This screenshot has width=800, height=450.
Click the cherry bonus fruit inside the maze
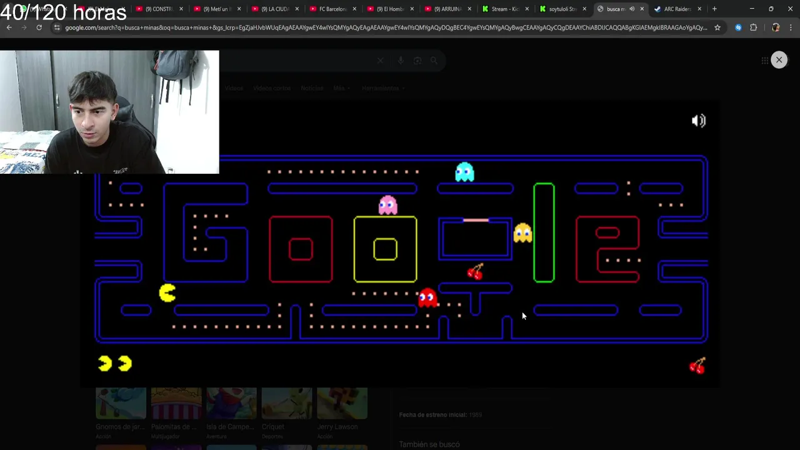(x=476, y=272)
